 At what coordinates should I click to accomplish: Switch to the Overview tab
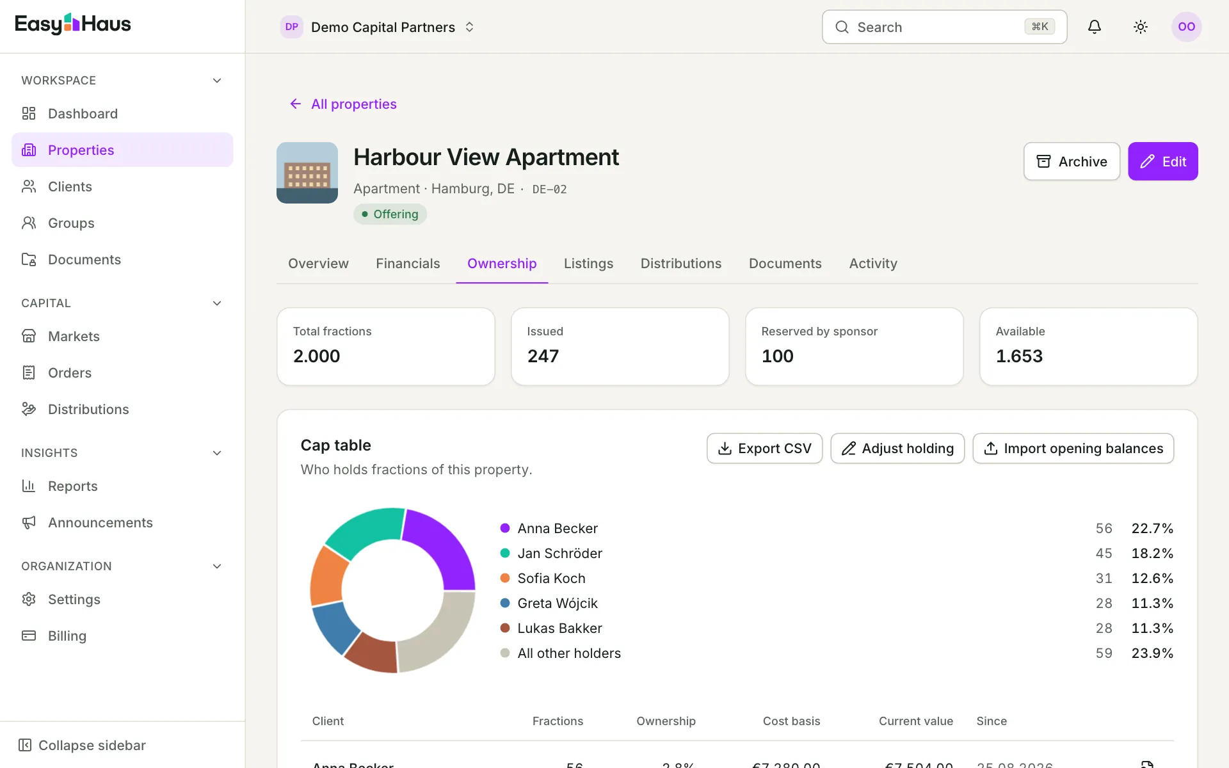[x=318, y=264]
